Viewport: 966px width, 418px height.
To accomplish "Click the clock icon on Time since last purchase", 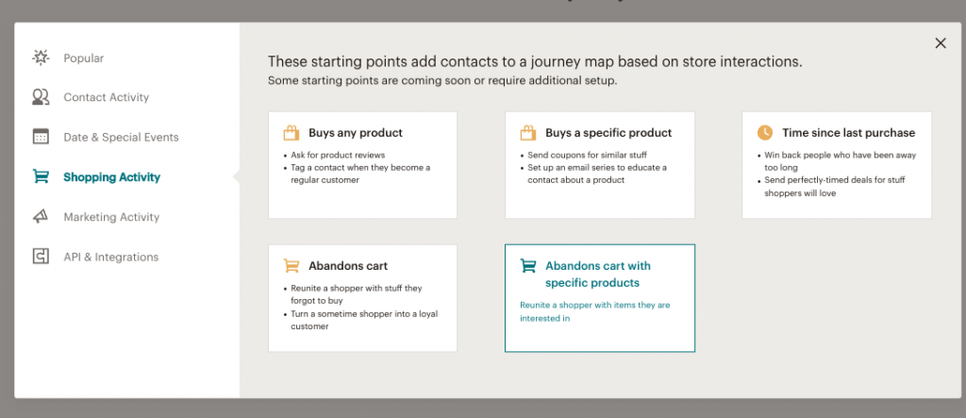I will click(764, 132).
